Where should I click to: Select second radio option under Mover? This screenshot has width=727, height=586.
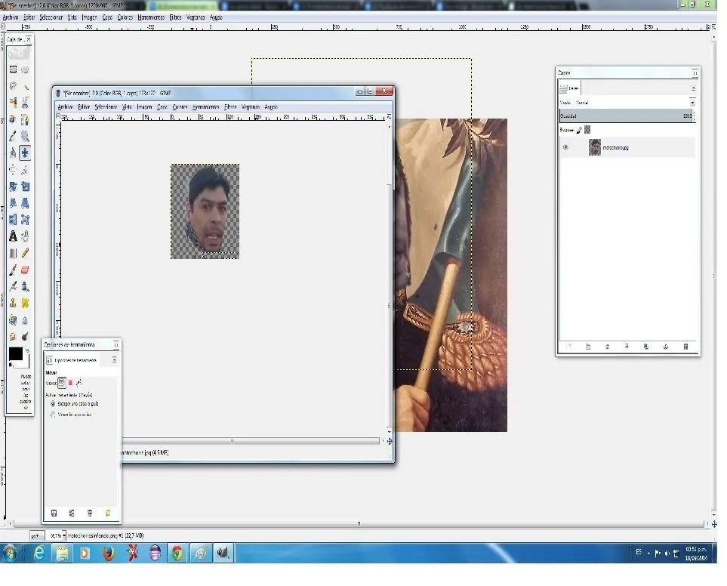tap(52, 415)
